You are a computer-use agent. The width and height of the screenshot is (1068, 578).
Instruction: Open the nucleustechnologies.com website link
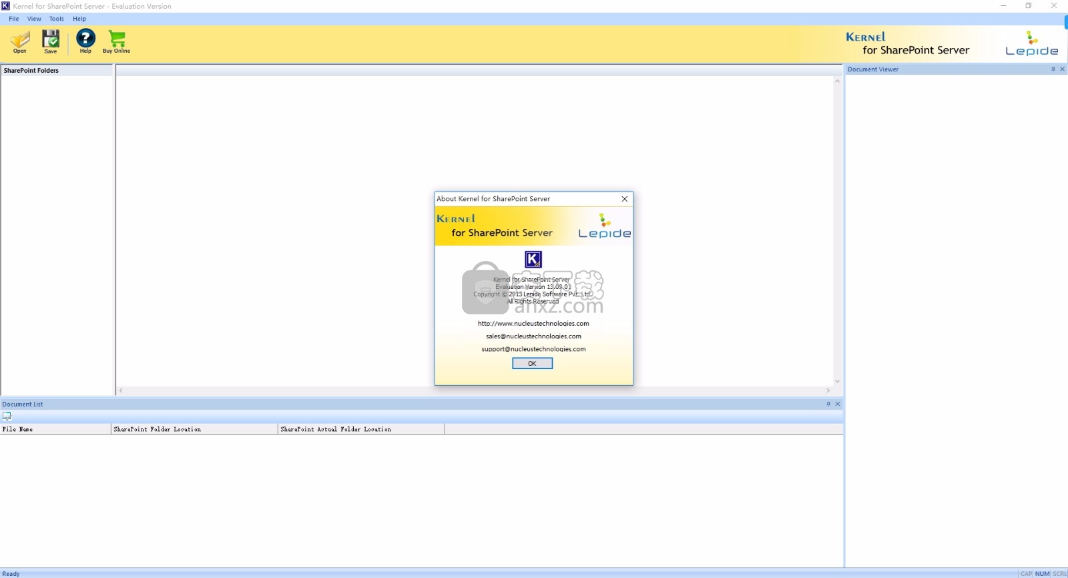coord(533,324)
